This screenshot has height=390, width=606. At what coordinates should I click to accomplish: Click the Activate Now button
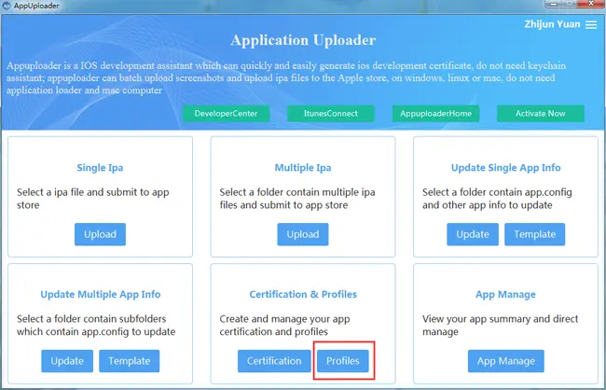541,114
